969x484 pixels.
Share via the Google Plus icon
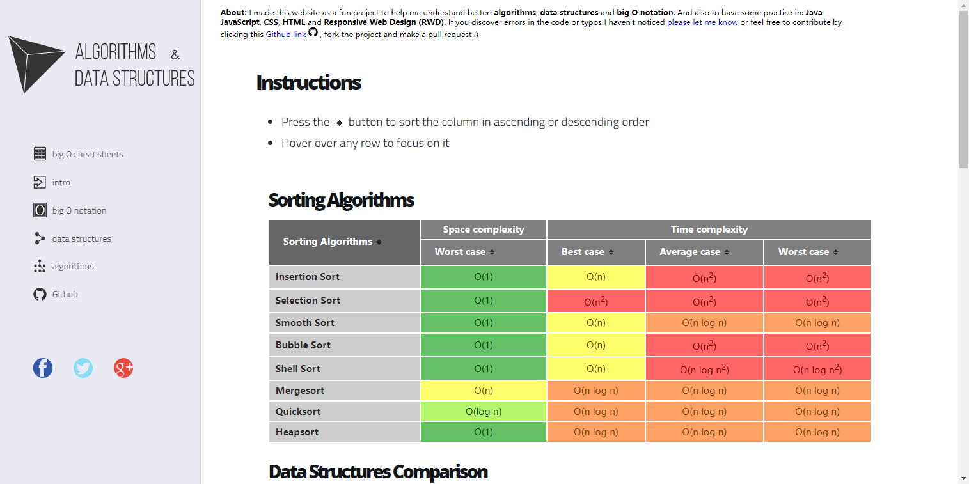click(x=123, y=368)
